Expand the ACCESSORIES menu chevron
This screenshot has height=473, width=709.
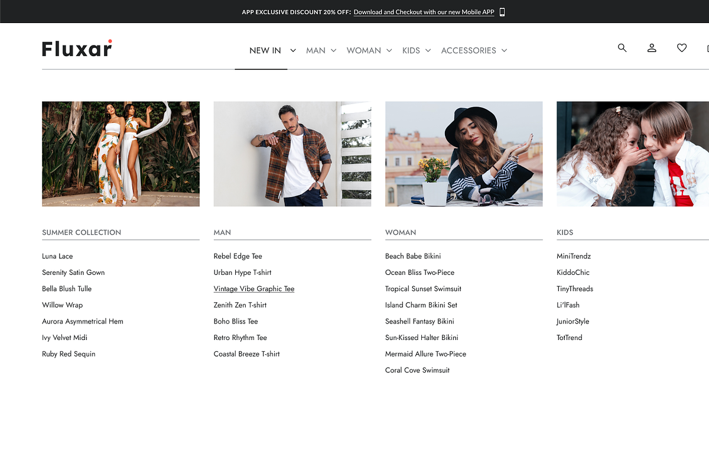point(504,50)
